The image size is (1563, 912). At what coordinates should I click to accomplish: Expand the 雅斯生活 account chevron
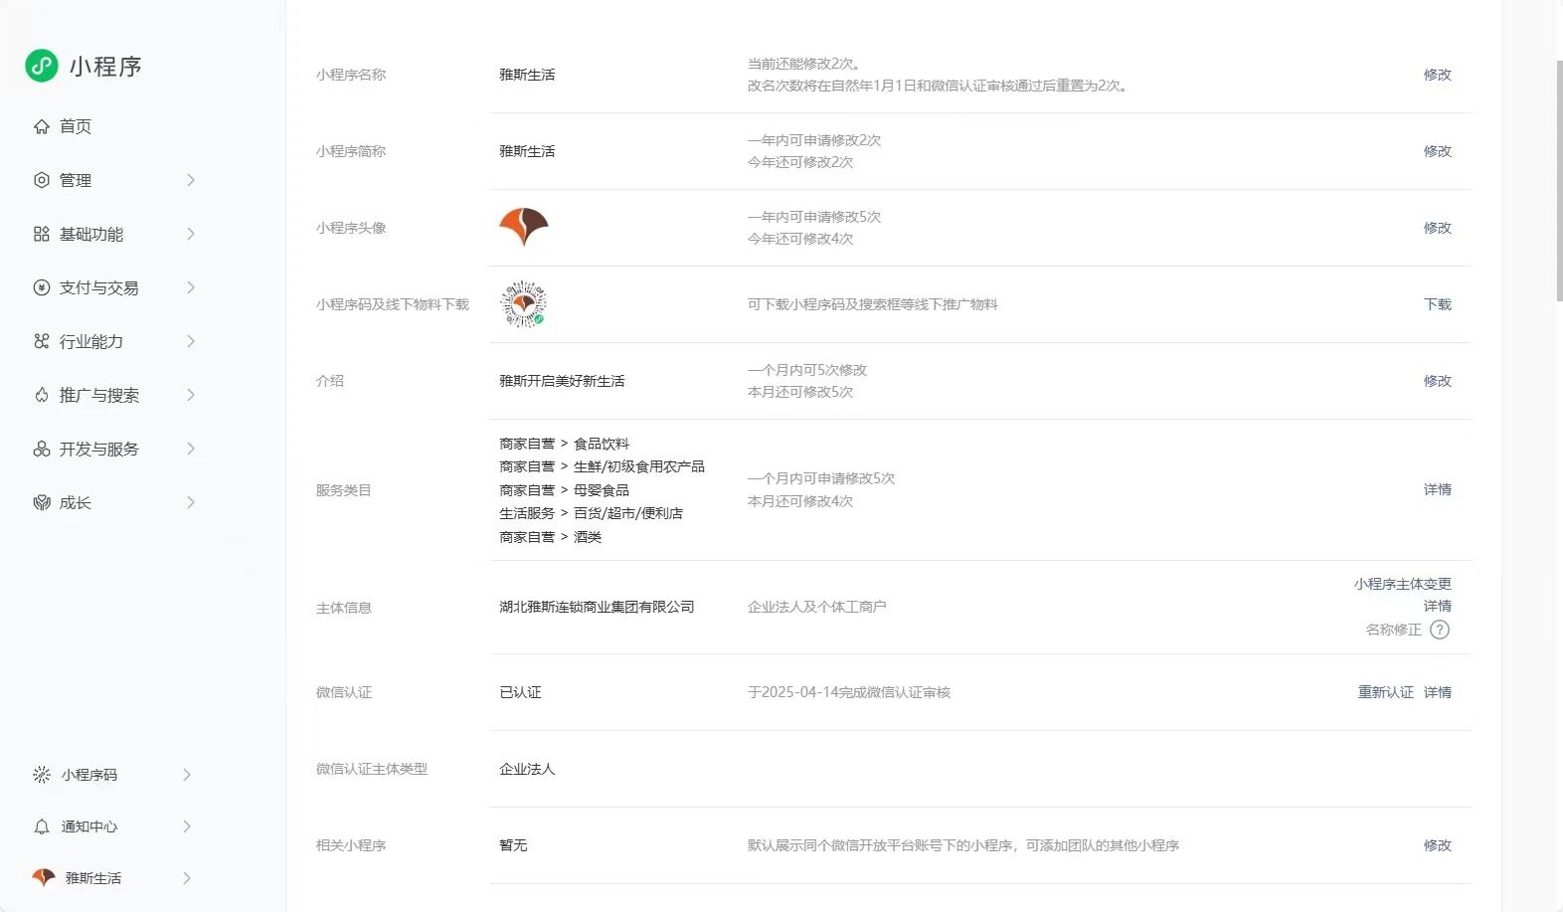pos(187,878)
